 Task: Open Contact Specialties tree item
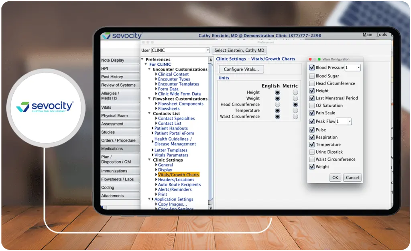click(x=177, y=118)
